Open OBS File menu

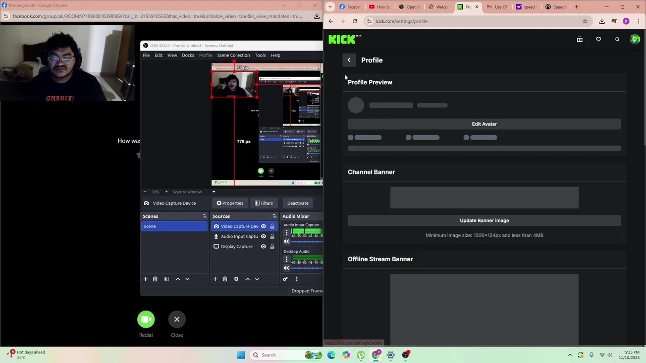click(146, 55)
